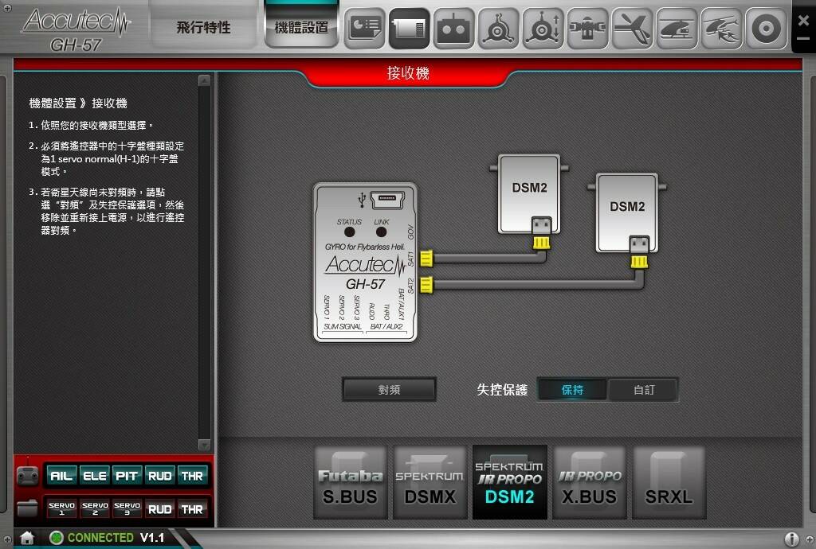Click the 接收機 page title banner
The height and width of the screenshot is (549, 816).
[407, 73]
